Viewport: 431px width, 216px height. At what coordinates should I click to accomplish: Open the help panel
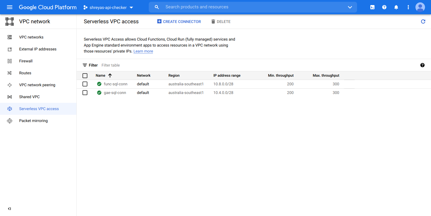[x=384, y=7]
